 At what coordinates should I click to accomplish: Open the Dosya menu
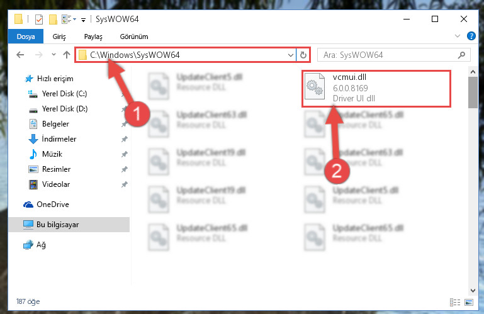26,36
